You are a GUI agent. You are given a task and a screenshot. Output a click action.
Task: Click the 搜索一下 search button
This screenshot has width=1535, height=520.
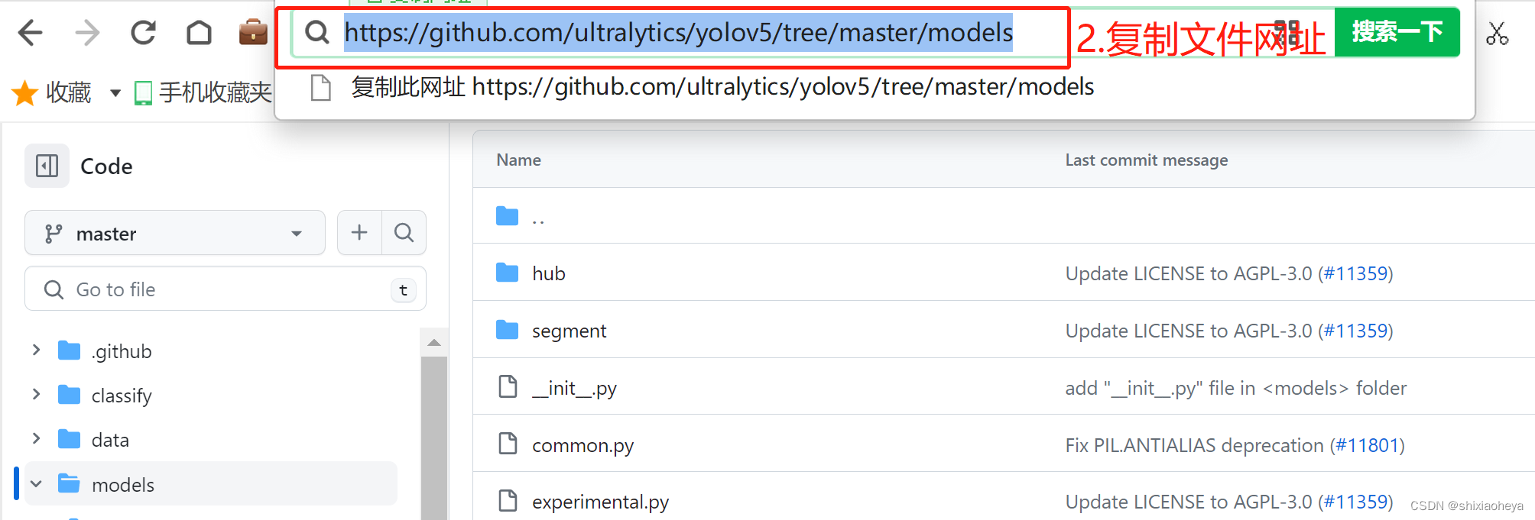coord(1397,32)
